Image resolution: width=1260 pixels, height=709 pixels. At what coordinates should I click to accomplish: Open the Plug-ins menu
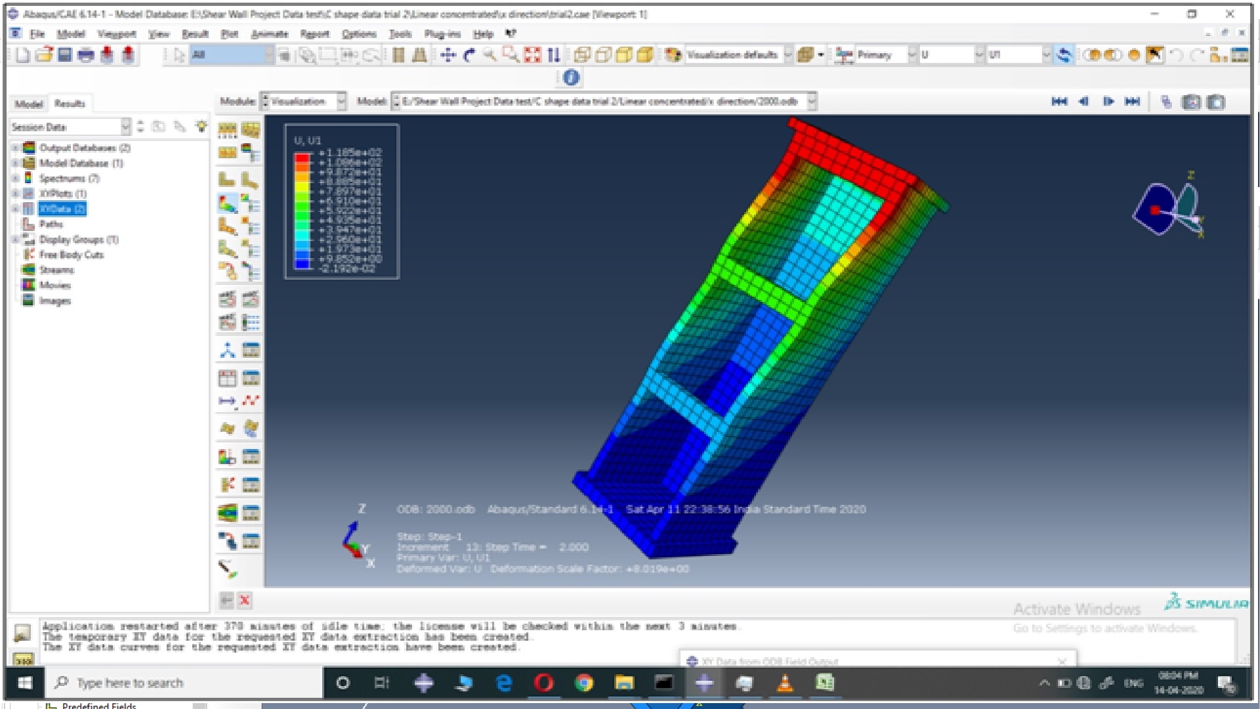442,33
